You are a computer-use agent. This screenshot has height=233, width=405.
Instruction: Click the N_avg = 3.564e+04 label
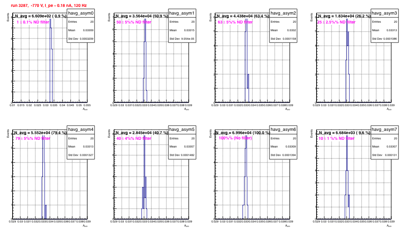[x=142, y=16]
